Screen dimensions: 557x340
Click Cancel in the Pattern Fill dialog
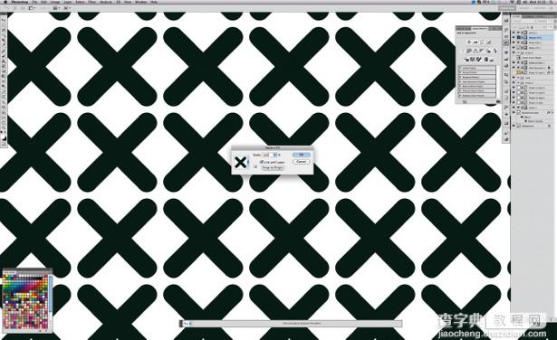click(x=302, y=162)
